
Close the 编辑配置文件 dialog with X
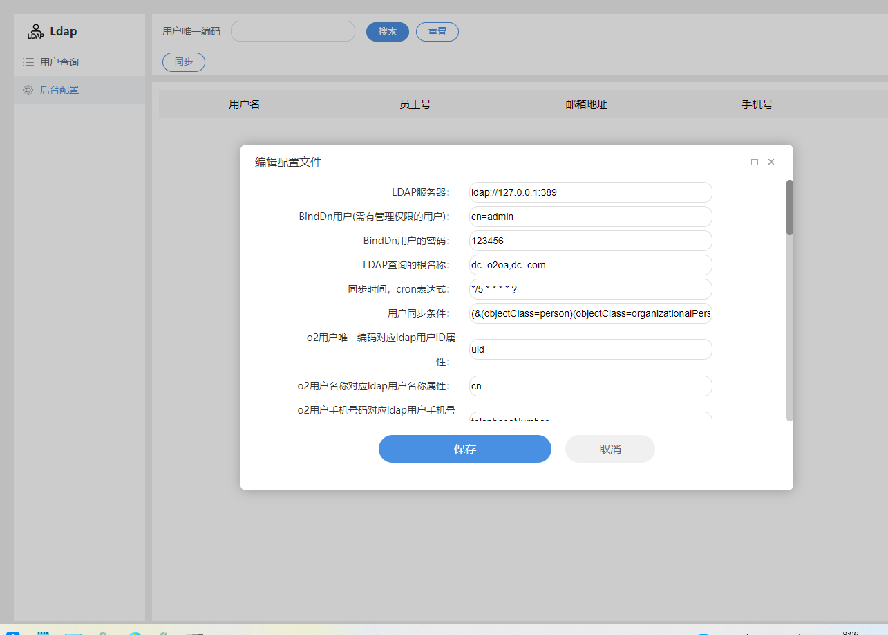tap(771, 162)
